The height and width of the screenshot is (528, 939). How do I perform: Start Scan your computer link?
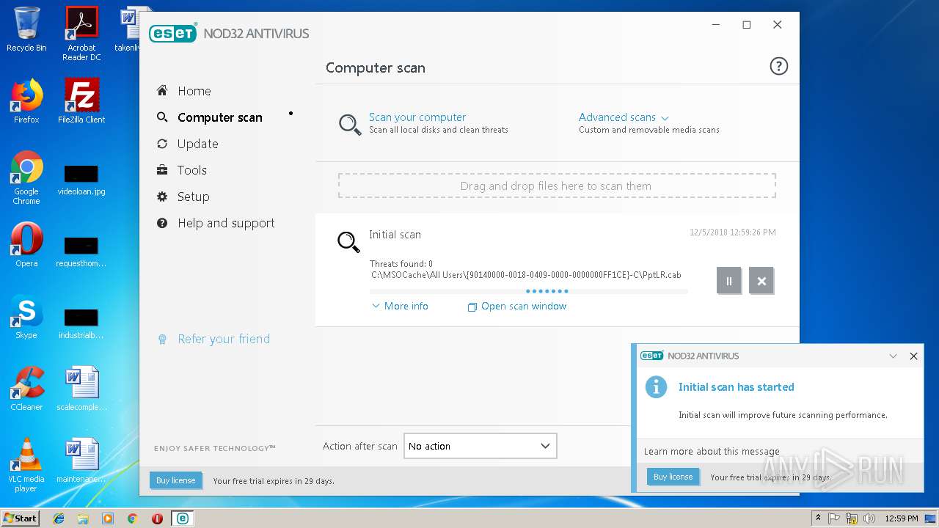click(417, 117)
